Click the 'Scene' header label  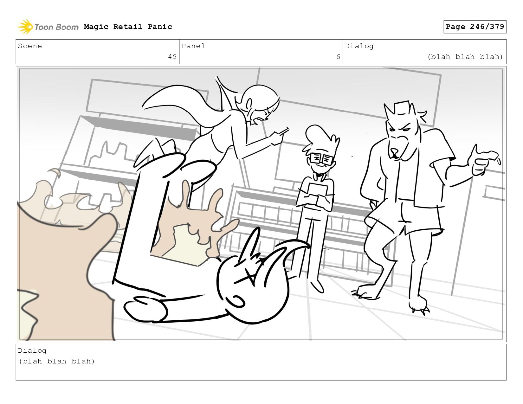coord(30,46)
